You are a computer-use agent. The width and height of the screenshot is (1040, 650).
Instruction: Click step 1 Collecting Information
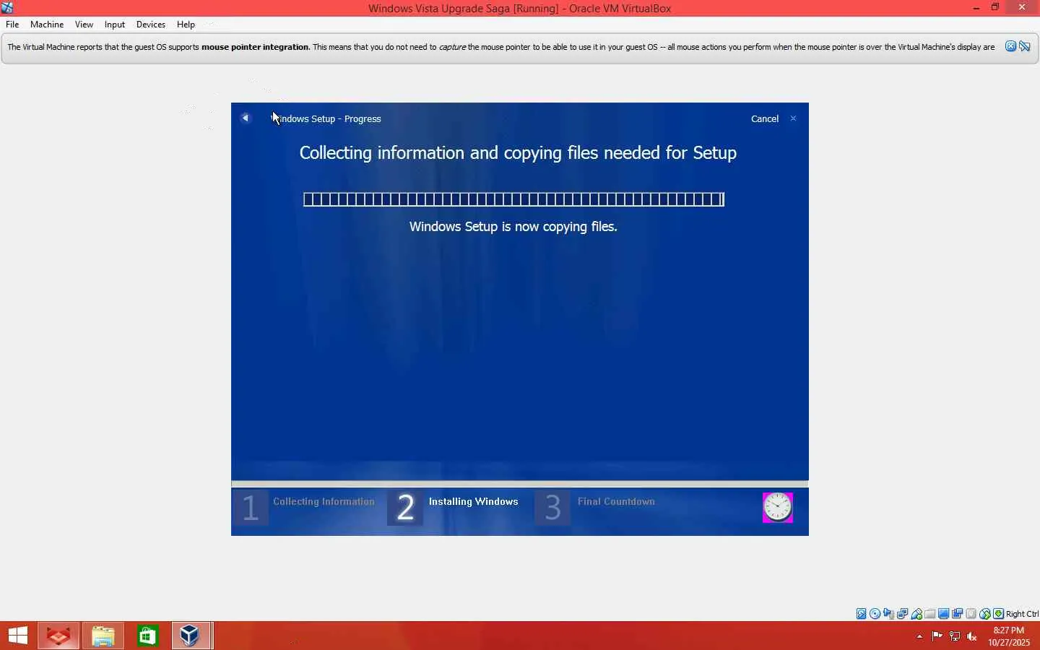(x=305, y=507)
